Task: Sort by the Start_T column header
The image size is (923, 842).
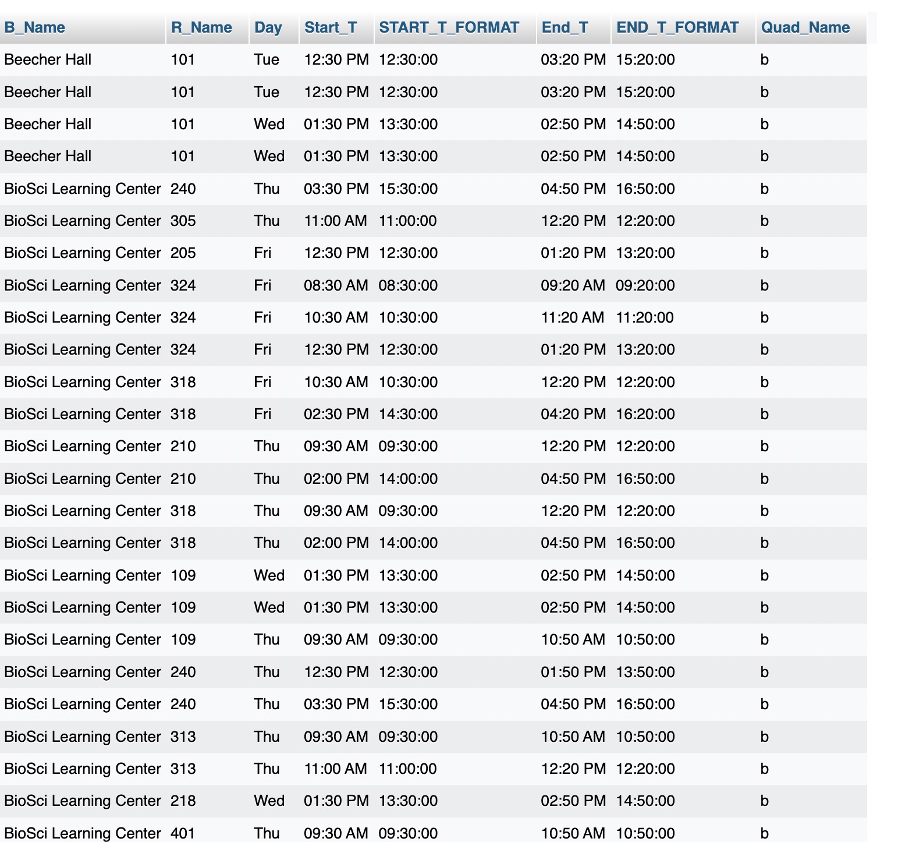Action: (331, 27)
